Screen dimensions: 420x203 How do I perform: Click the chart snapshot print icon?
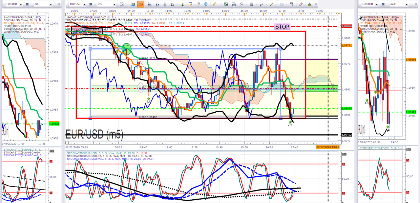[x=234, y=4]
